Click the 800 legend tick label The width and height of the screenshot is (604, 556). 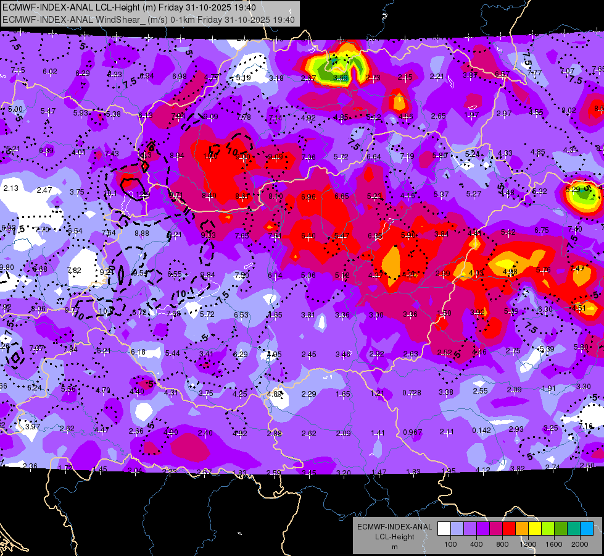(502, 544)
